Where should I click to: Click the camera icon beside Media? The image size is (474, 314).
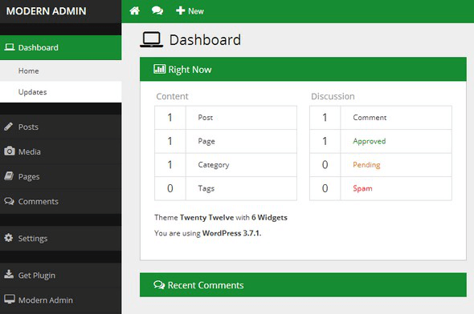[9, 151]
